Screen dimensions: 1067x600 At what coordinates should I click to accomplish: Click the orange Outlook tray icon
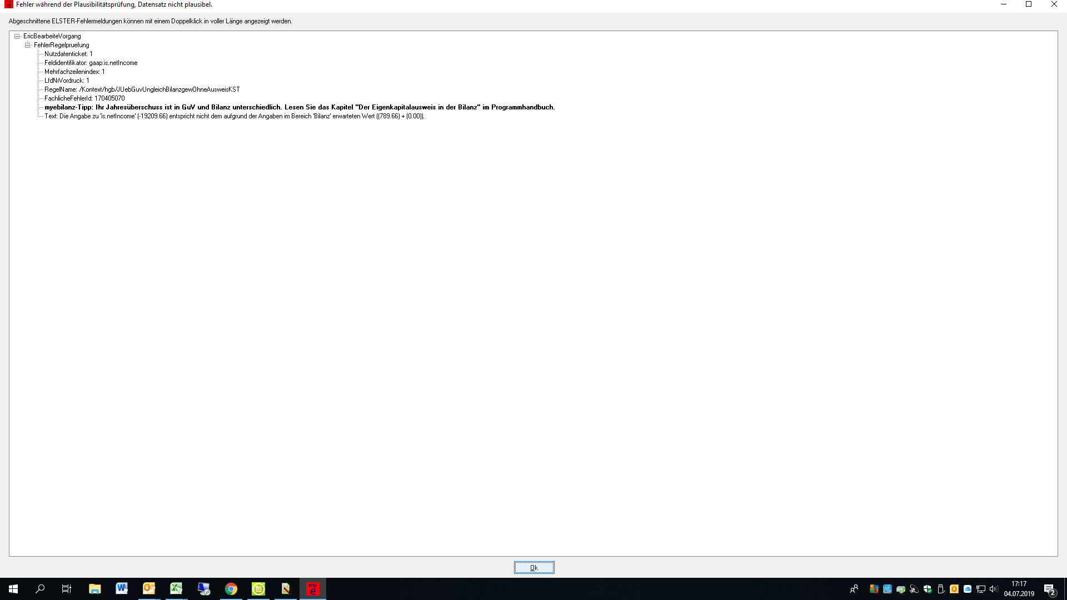[x=954, y=589]
